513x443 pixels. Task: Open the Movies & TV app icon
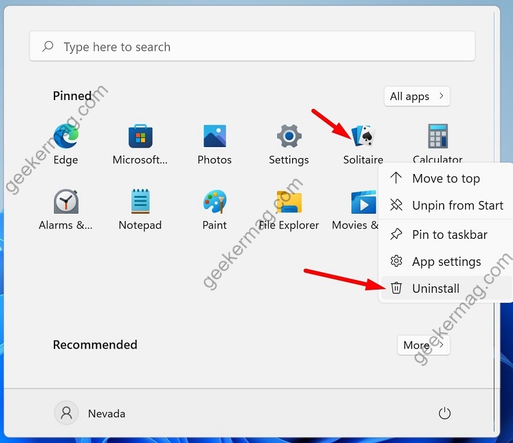pos(363,202)
